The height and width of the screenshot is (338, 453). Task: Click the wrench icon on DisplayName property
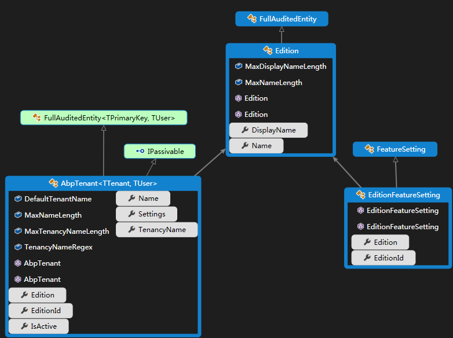click(245, 130)
